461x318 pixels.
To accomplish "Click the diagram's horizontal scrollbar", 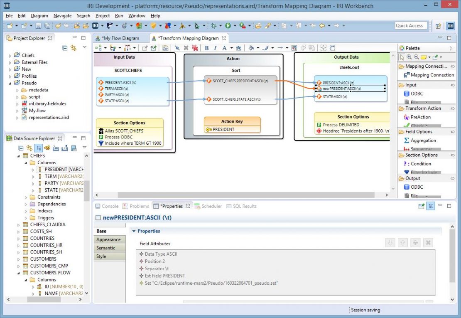I will pos(246,195).
